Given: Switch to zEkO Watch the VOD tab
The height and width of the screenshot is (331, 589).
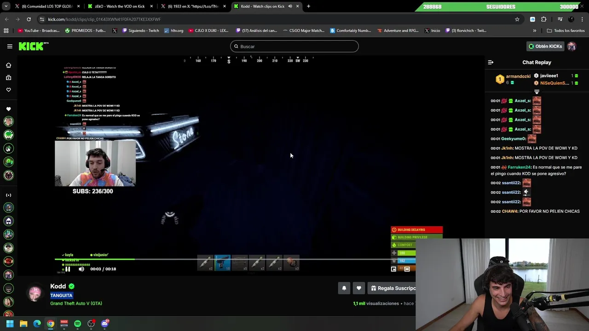Looking at the screenshot, I should pos(120,6).
